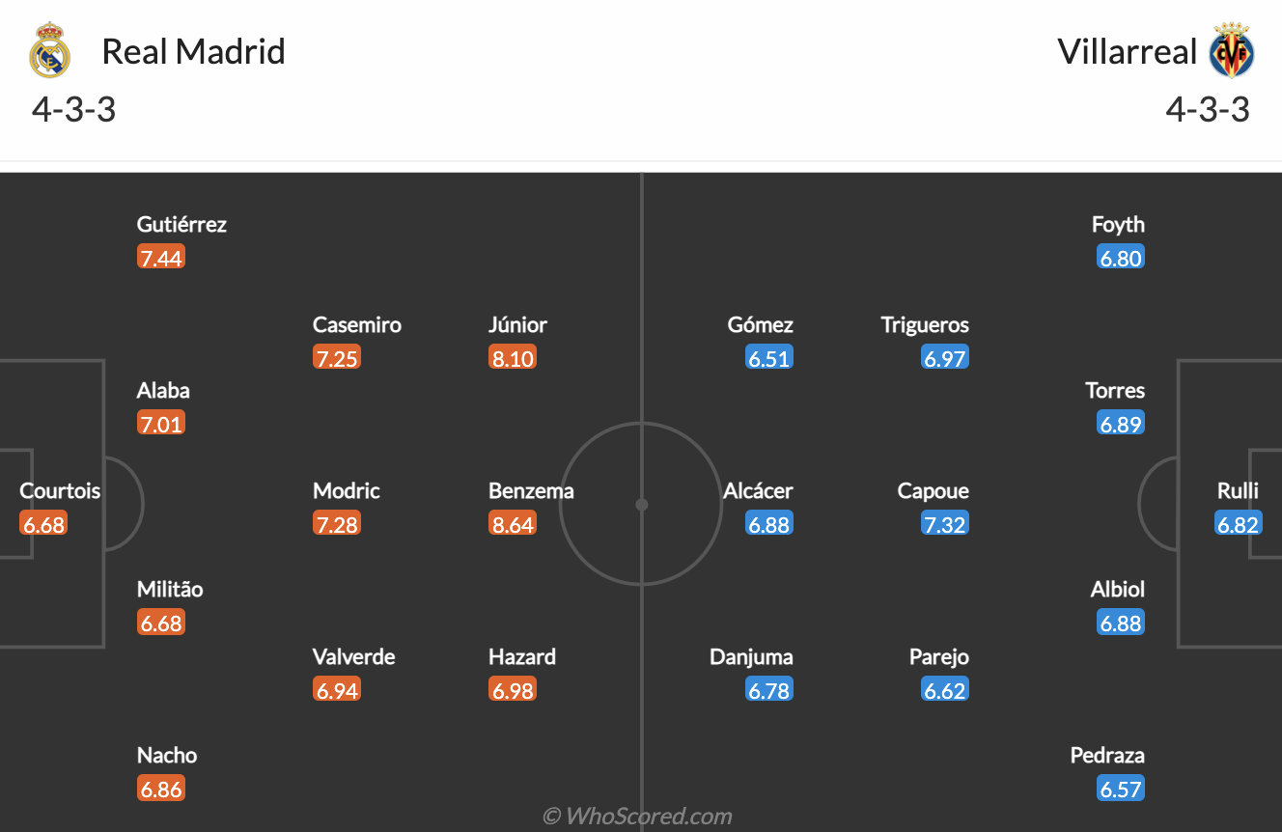Image resolution: width=1282 pixels, height=832 pixels.
Task: Open the Villarreal team name link
Action: tap(1127, 51)
